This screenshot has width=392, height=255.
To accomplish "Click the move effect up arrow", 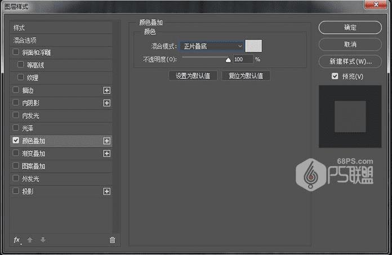I will [x=30, y=240].
